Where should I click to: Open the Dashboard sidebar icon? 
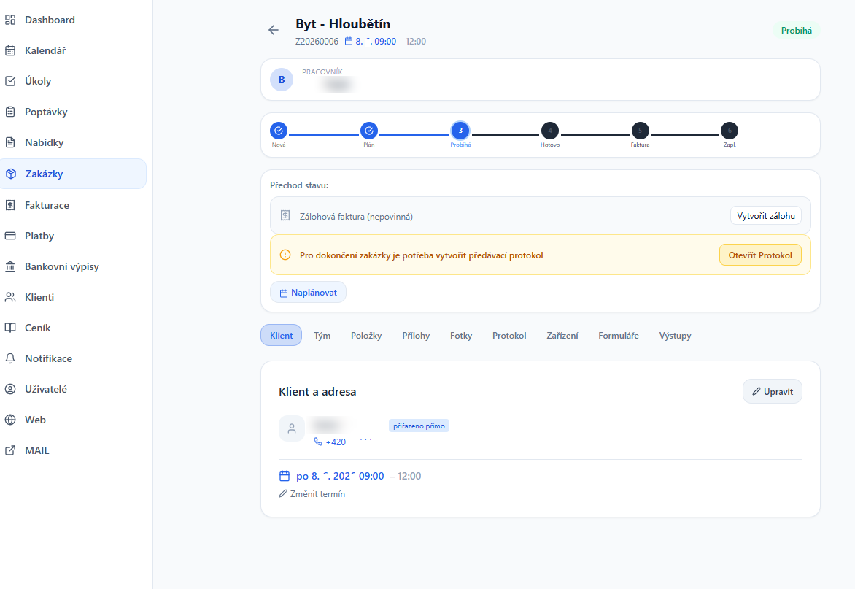10,20
